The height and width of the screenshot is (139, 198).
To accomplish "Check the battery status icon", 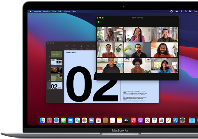I will (177, 11).
